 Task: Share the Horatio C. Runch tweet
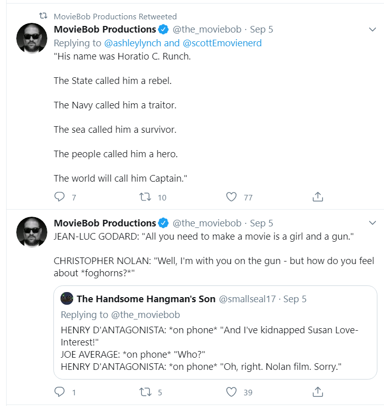pos(318,197)
